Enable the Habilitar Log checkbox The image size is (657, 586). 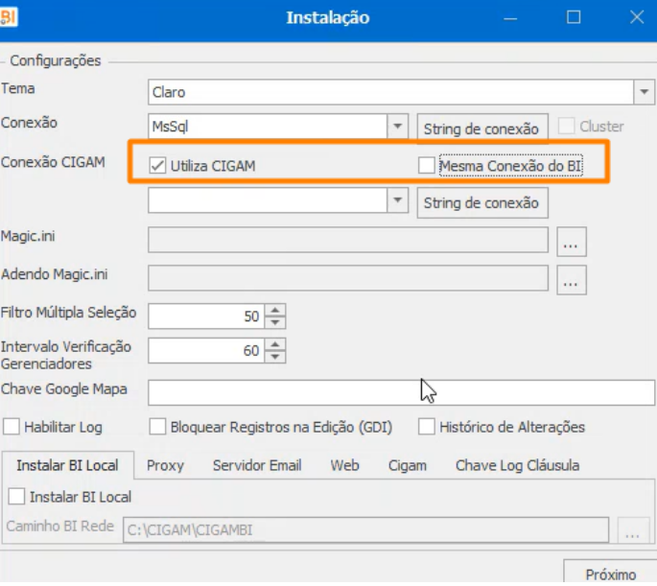coord(12,427)
